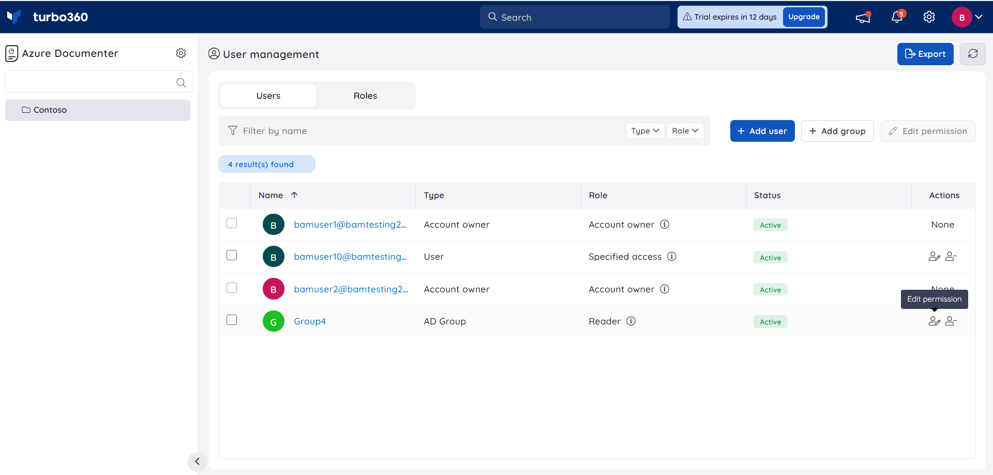The height and width of the screenshot is (475, 993).
Task: Show role info for Reader
Action: coord(631,321)
